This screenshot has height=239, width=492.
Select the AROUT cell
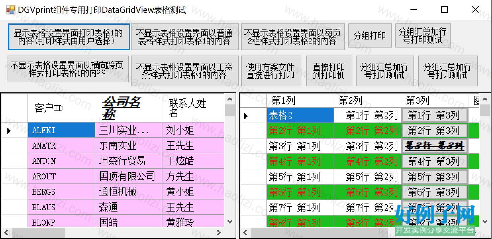61,176
